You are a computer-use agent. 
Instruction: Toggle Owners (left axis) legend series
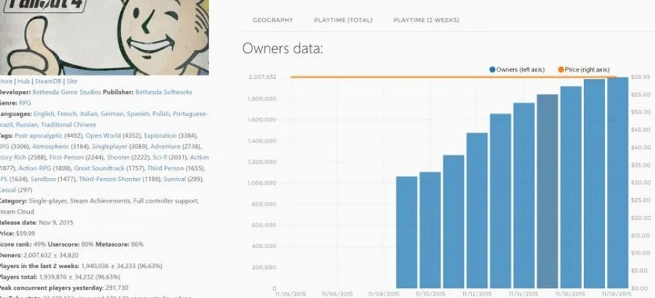point(517,69)
